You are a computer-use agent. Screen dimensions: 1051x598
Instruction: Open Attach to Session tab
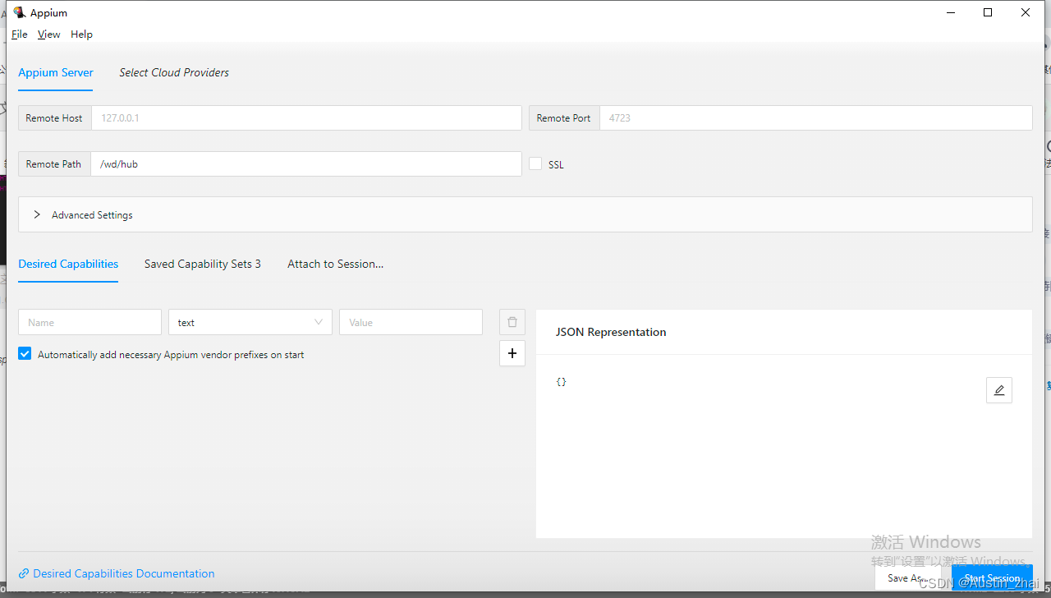click(x=335, y=264)
